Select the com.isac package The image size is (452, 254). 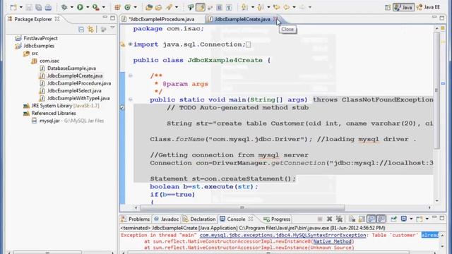49,61
